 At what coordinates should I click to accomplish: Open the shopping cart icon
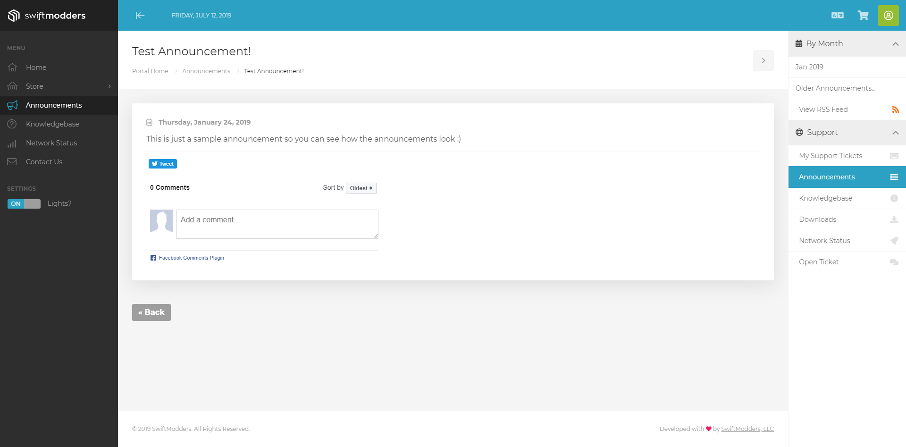point(863,16)
